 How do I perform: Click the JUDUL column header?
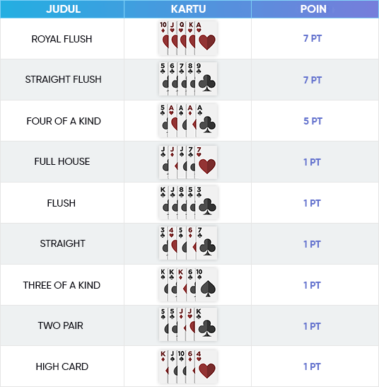pyautogui.click(x=63, y=9)
